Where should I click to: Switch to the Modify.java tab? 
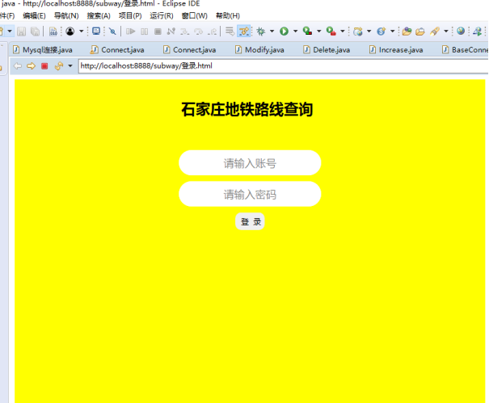[x=260, y=50]
